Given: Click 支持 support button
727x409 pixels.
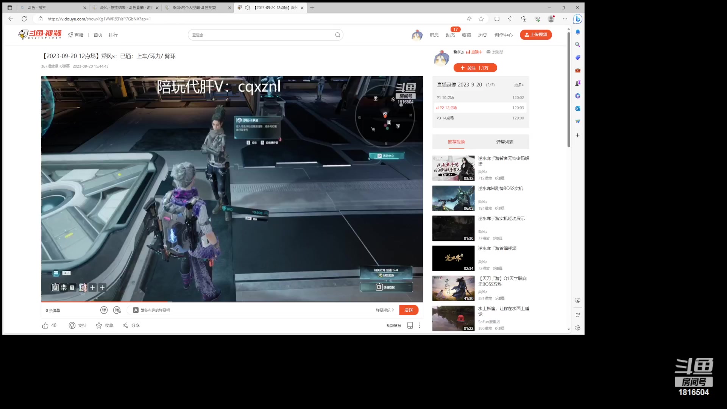Looking at the screenshot, I should tap(78, 325).
